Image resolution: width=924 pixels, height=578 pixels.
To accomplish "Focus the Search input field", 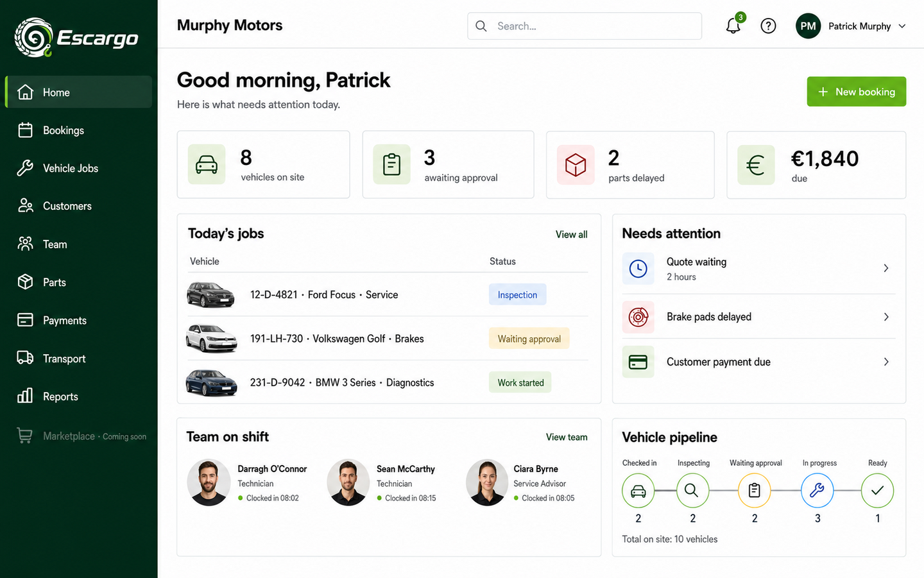I will click(585, 26).
